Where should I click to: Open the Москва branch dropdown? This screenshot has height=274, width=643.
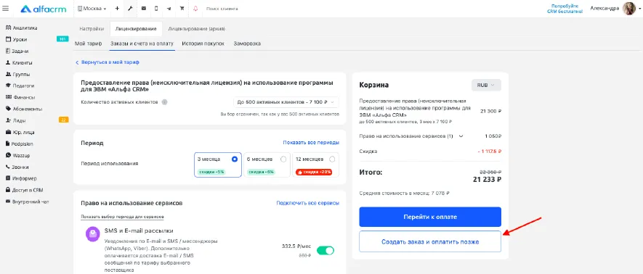92,9
